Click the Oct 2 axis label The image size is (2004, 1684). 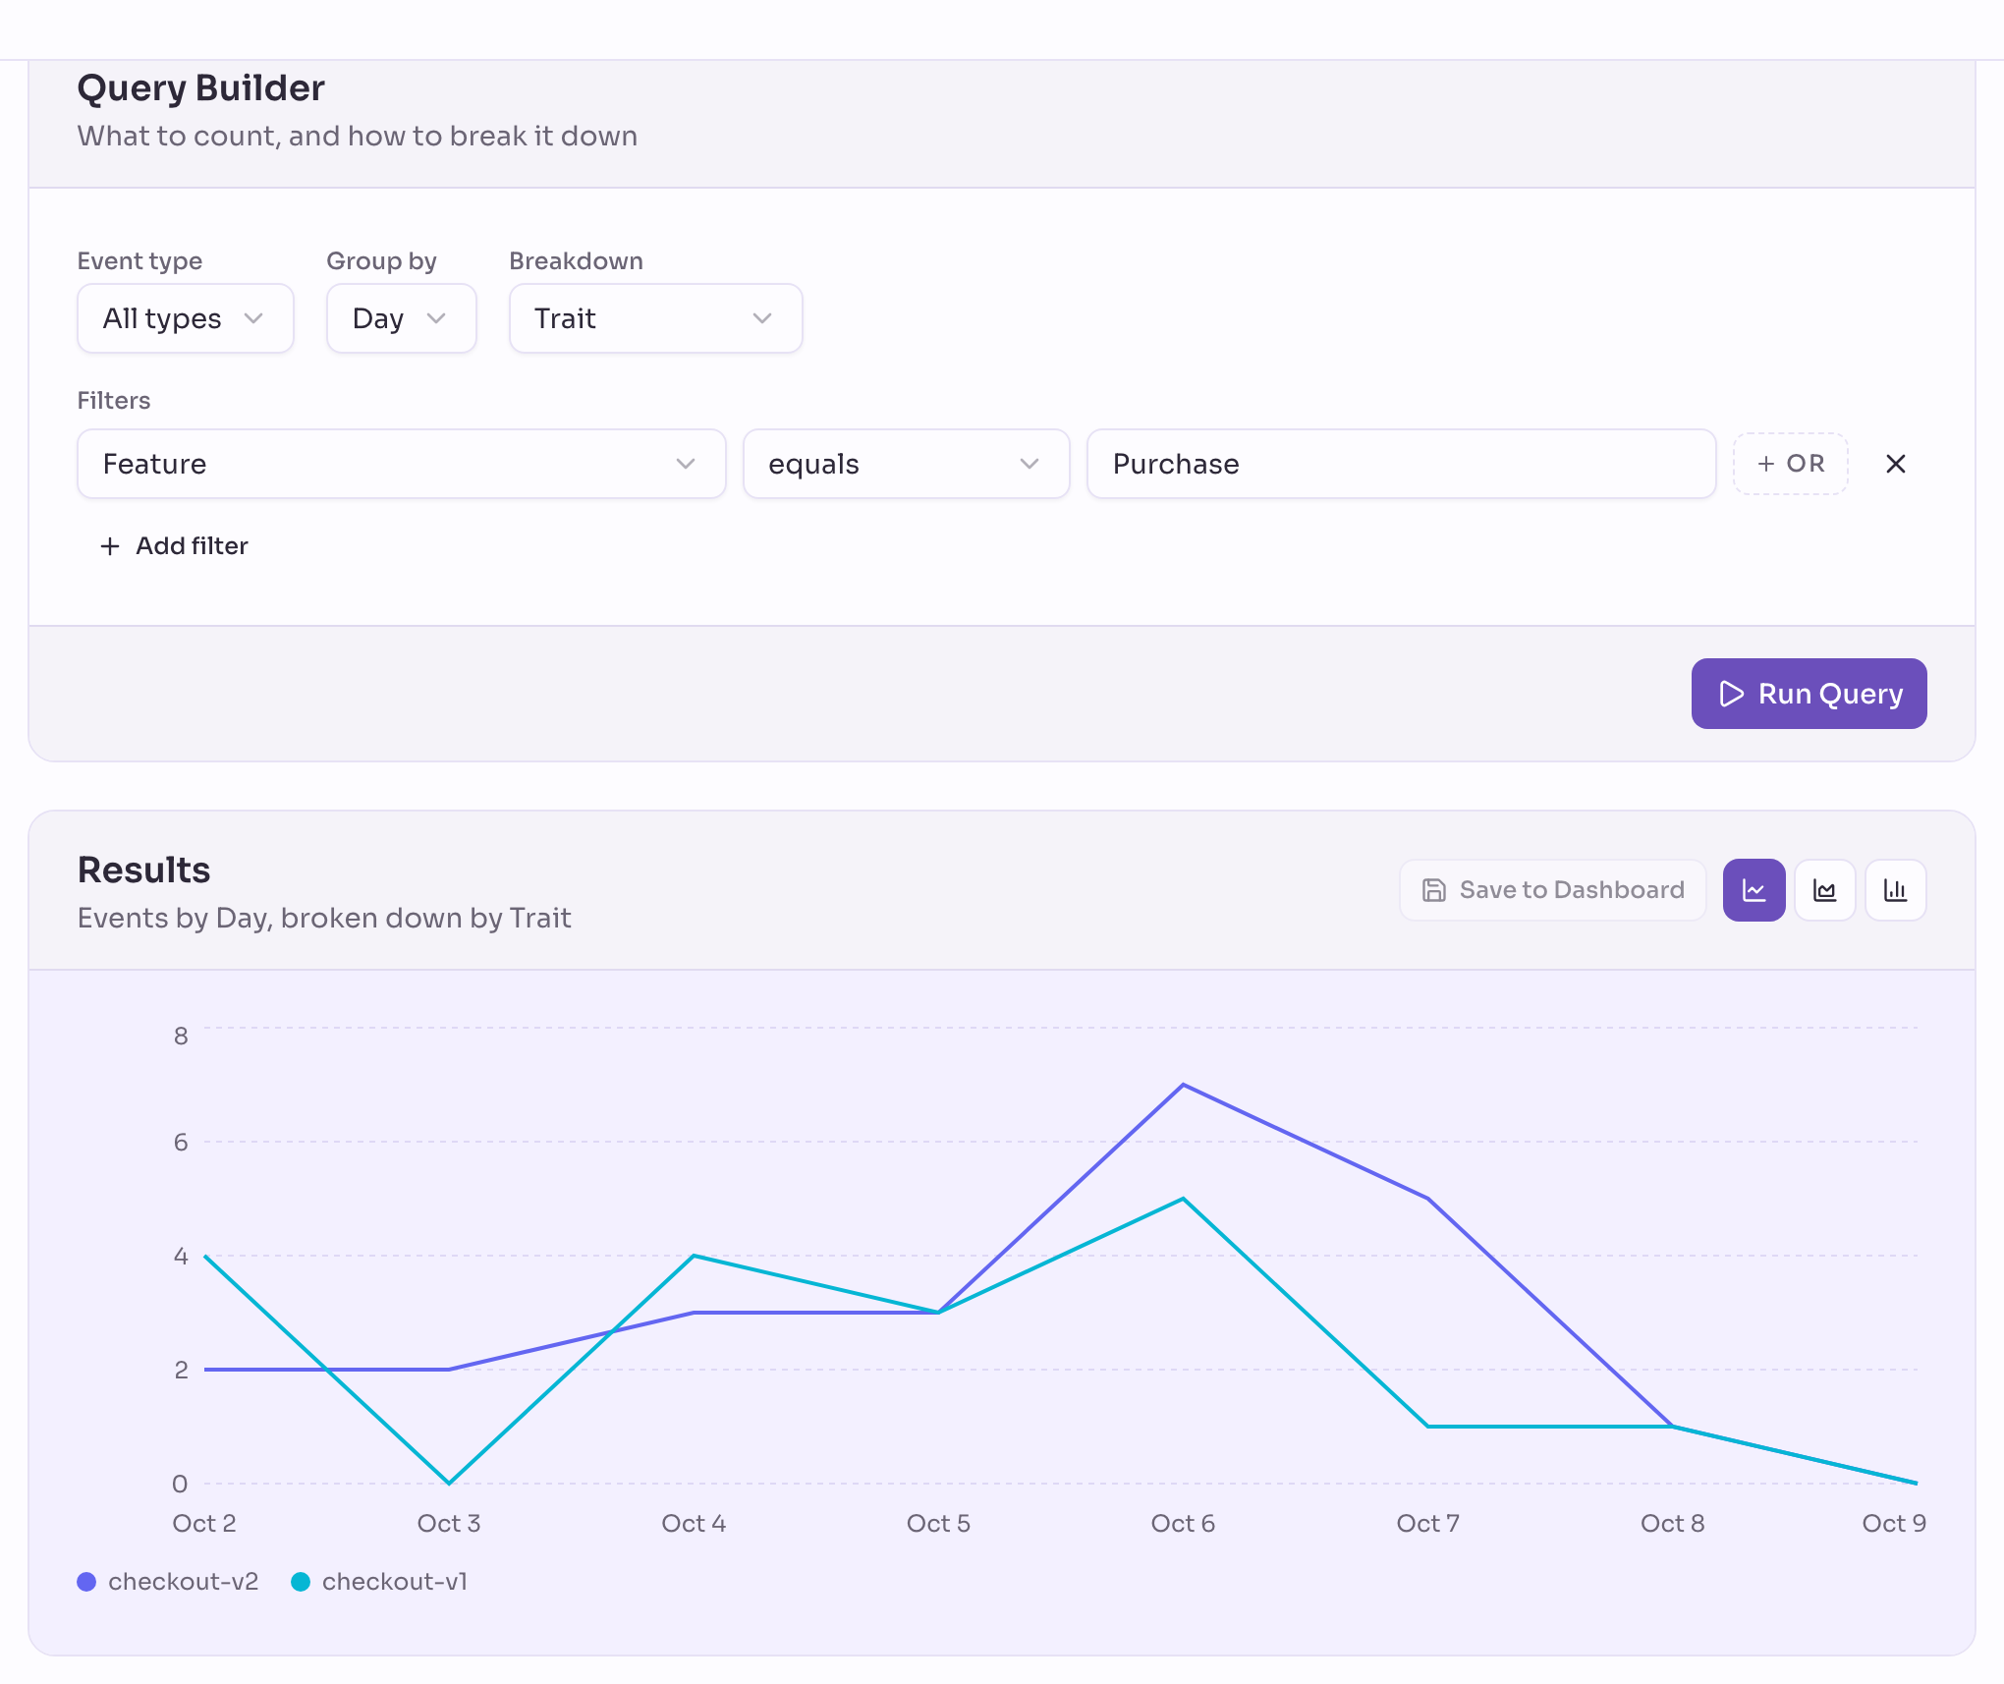click(x=204, y=1523)
